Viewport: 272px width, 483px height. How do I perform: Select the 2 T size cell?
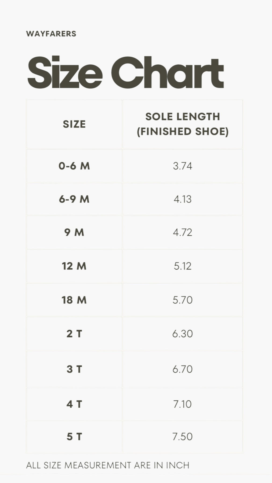[x=74, y=334]
